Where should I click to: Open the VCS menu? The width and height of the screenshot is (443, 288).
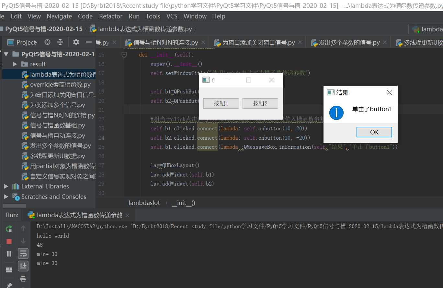[x=172, y=16]
